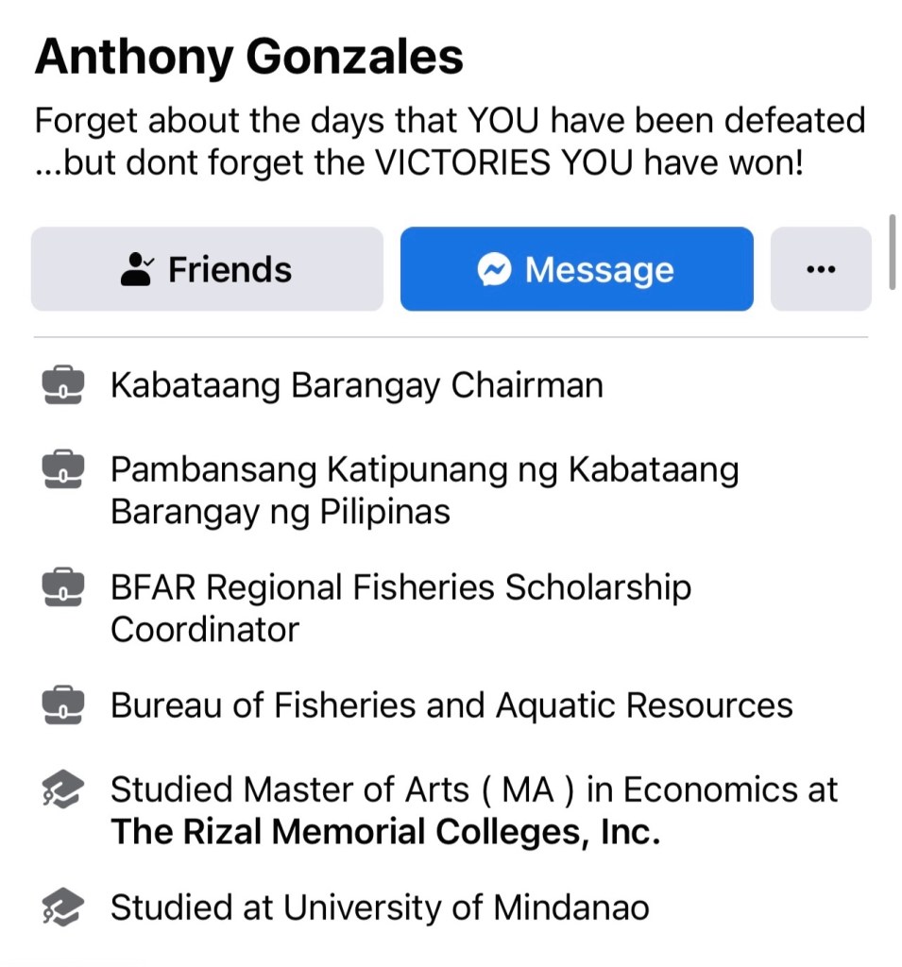Viewport: 902px width, 967px height.
Task: Click the Messenger icon in Message button
Action: pyautogui.click(x=495, y=270)
